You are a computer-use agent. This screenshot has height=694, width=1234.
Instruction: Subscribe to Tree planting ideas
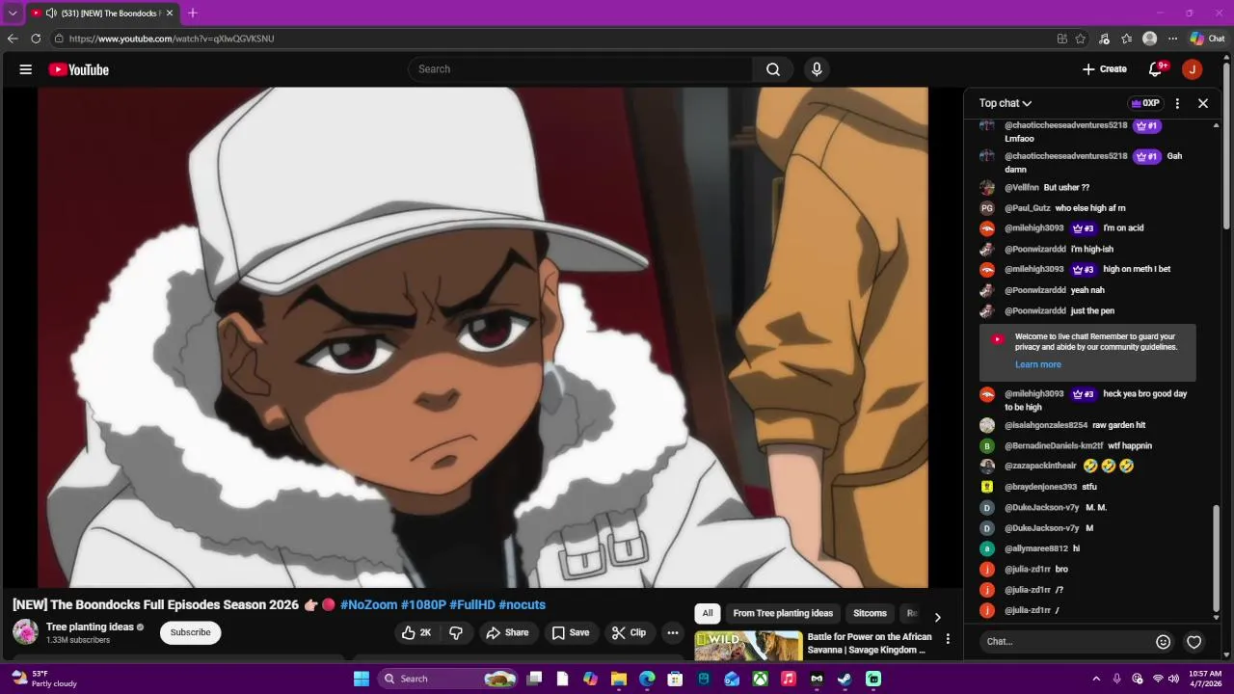(x=190, y=632)
